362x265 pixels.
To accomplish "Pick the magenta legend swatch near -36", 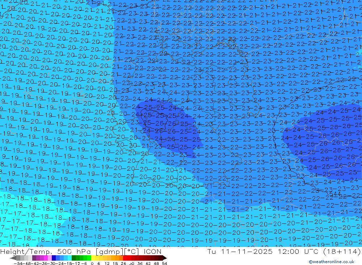I will [46, 258].
